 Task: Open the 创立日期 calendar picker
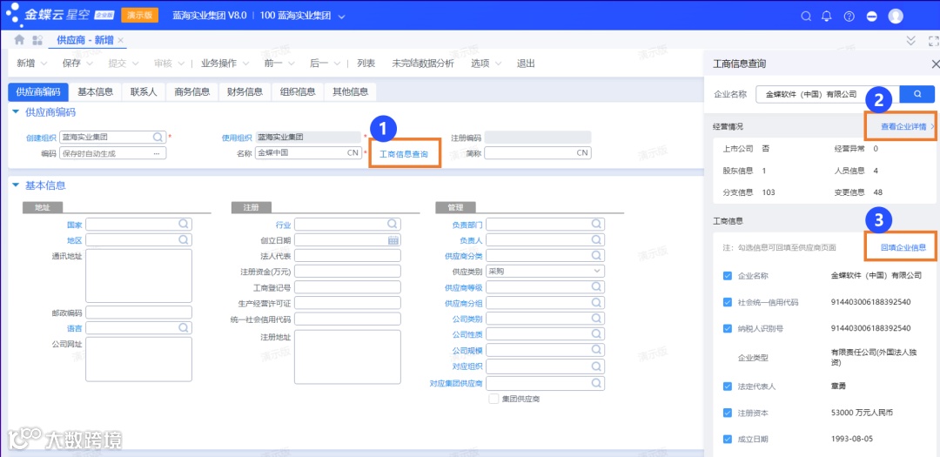point(393,240)
